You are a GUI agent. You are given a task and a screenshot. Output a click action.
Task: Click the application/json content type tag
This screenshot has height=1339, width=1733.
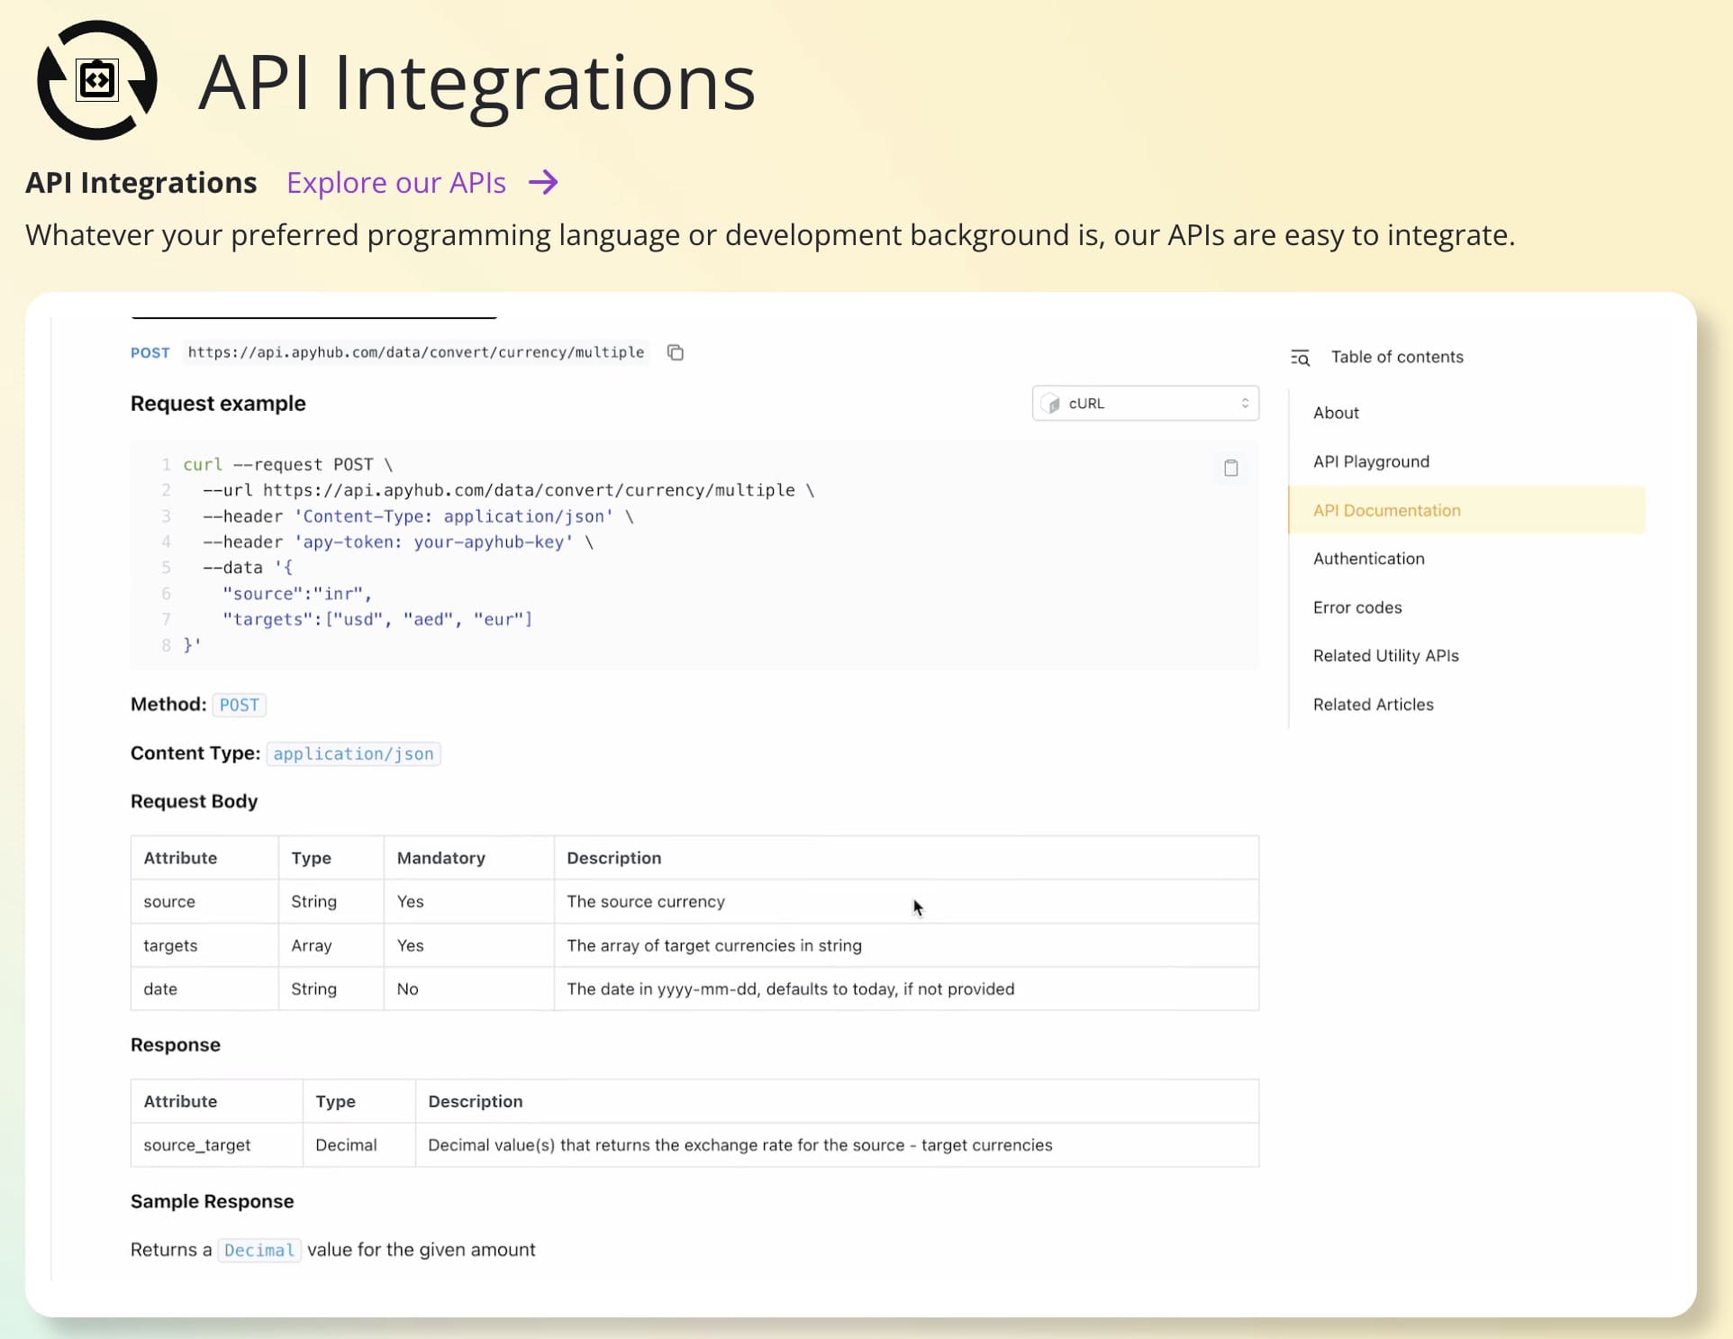point(353,753)
